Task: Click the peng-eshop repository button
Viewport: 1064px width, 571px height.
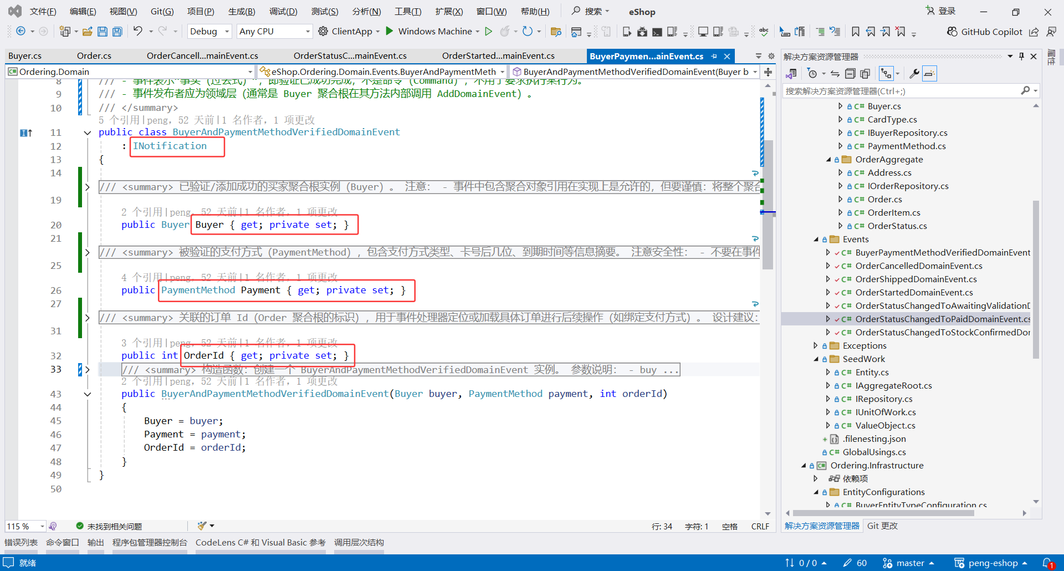Action: tap(991, 563)
